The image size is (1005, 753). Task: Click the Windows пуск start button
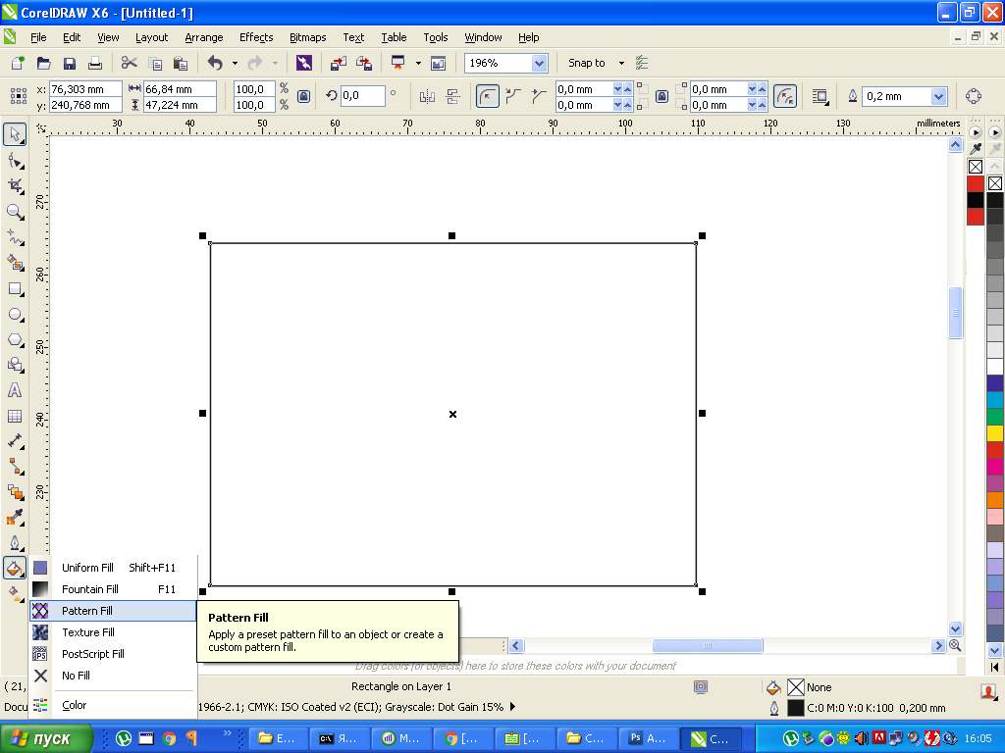[x=46, y=739]
